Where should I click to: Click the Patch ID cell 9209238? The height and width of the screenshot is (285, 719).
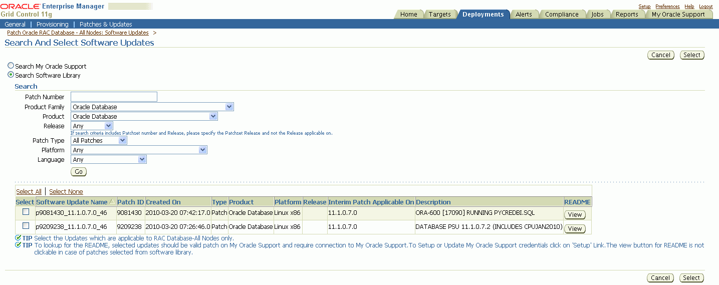click(x=129, y=226)
